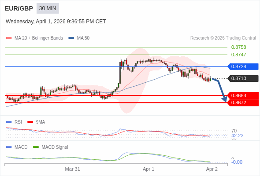Click the MA 50 blue legend swatch
Image resolution: width=260 pixels, height=176 pixels.
[71, 38]
